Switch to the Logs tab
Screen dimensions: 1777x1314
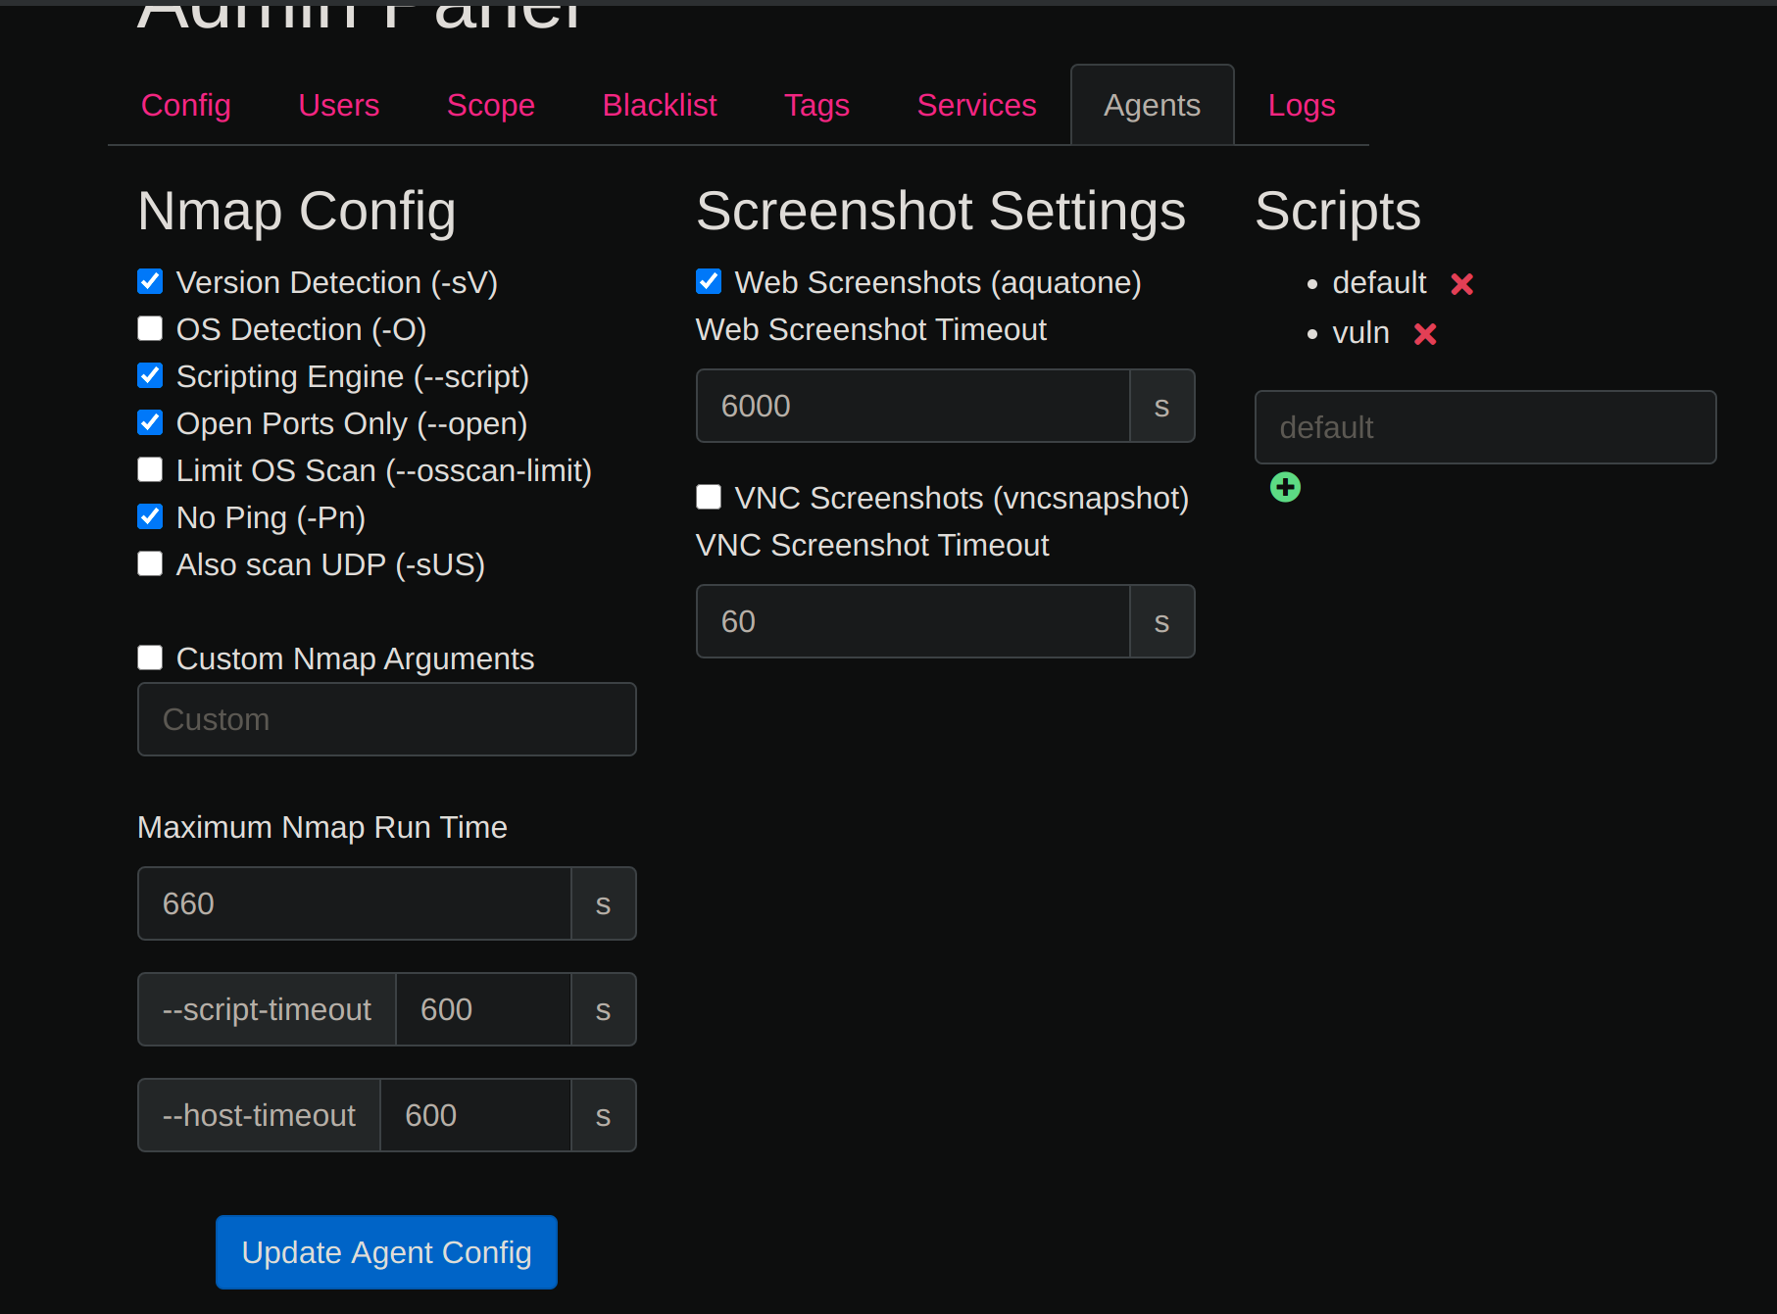tap(1302, 105)
